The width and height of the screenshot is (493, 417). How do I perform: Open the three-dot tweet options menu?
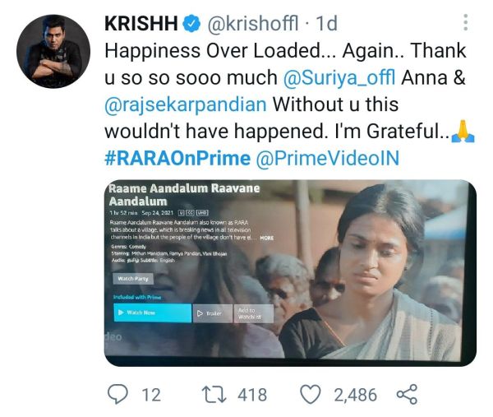466,22
